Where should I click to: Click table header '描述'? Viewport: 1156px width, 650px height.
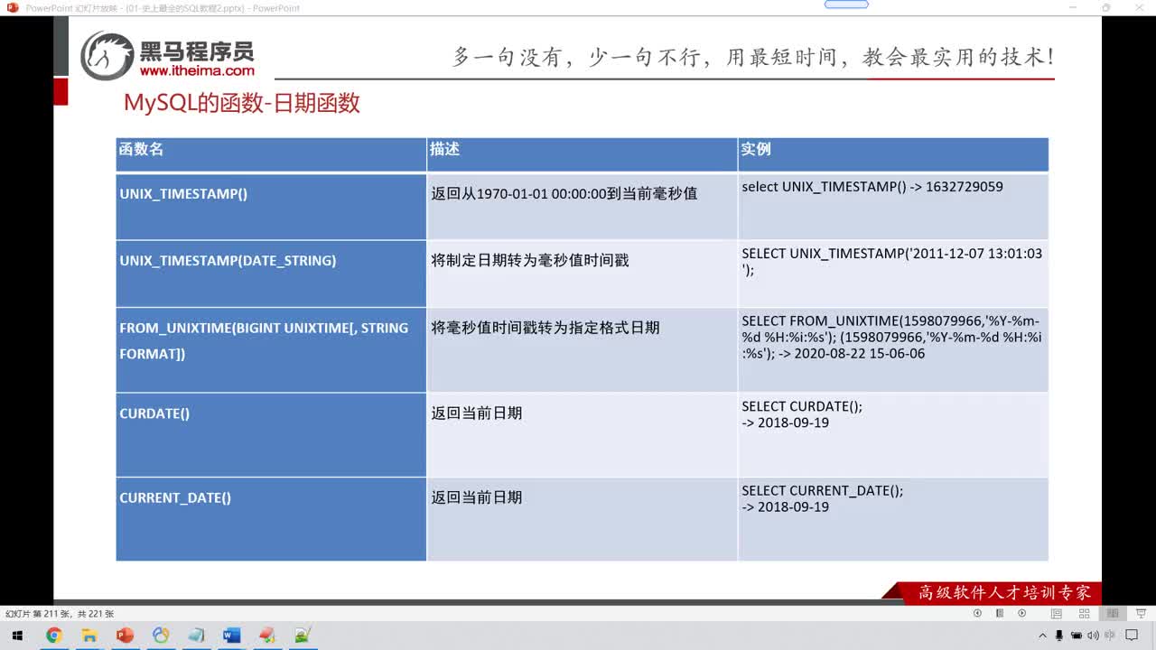coord(444,149)
